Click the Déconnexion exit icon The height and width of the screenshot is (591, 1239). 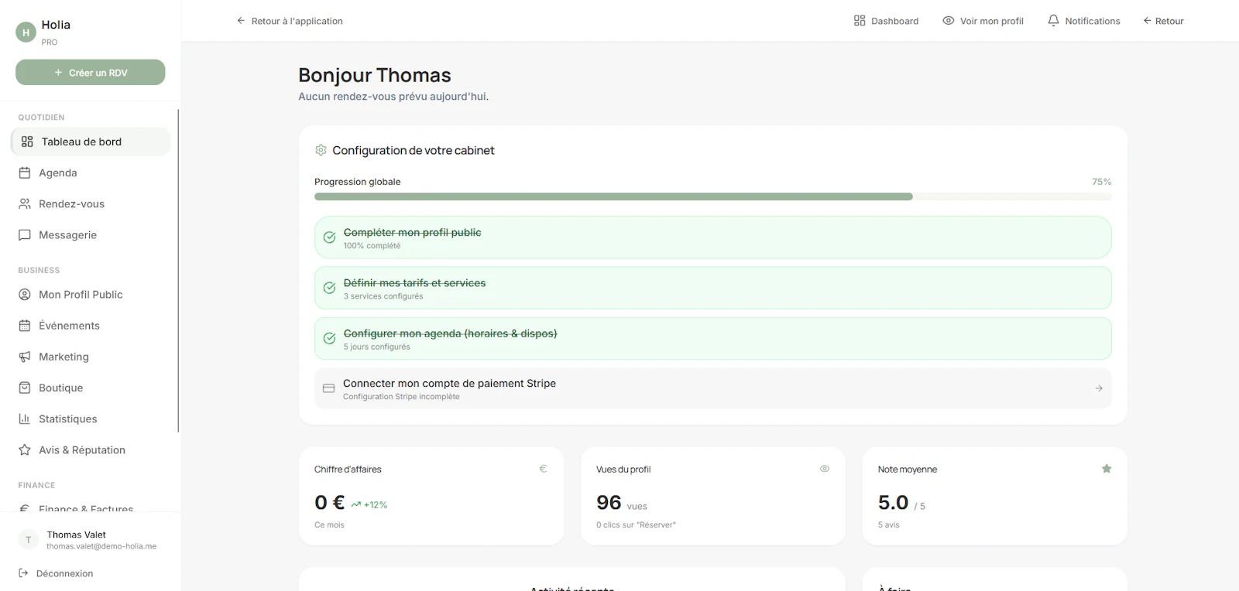click(x=23, y=573)
